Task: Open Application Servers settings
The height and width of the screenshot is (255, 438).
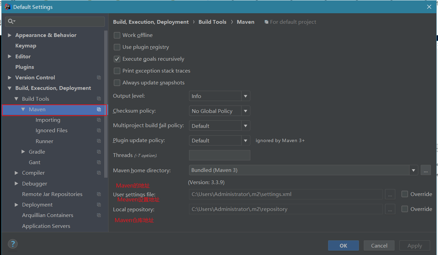Action: click(46, 226)
